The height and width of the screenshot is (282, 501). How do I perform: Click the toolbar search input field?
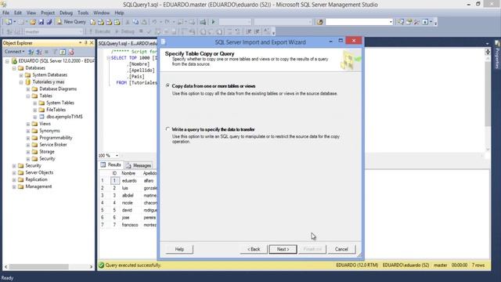359,22
